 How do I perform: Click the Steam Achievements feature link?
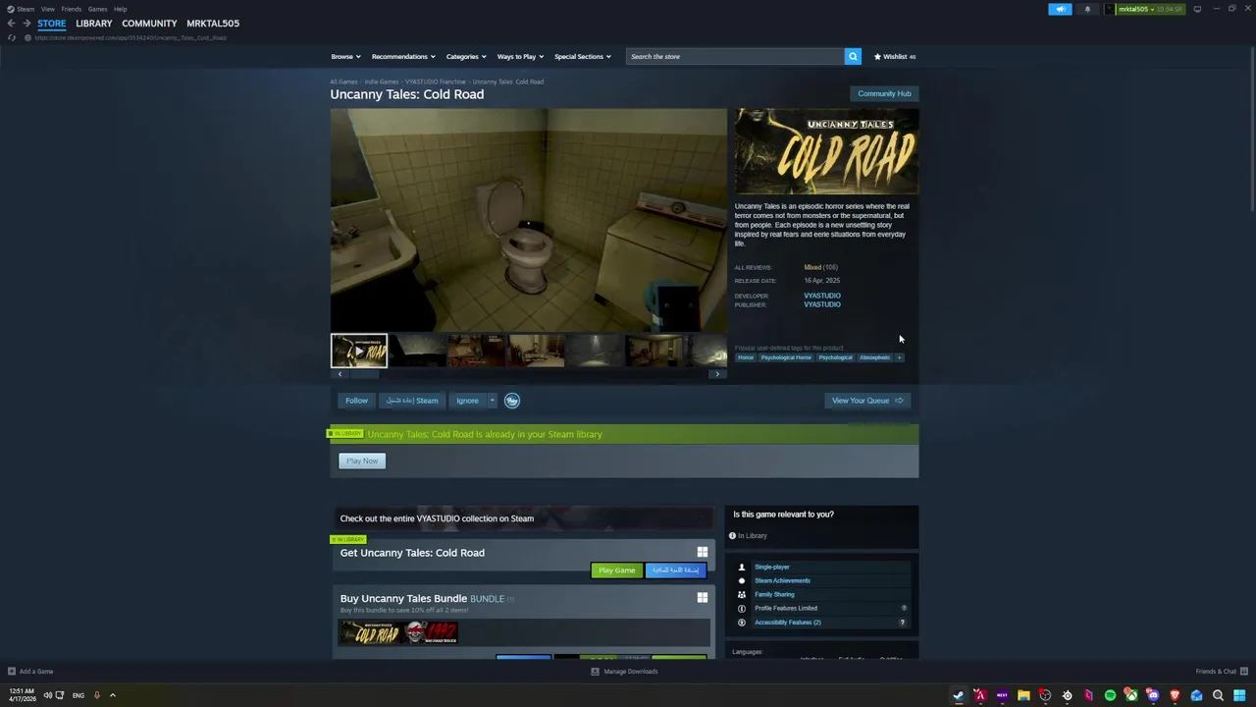click(782, 580)
